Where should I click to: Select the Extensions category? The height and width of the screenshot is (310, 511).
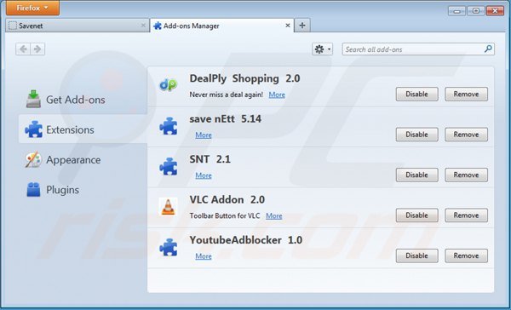[83, 129]
